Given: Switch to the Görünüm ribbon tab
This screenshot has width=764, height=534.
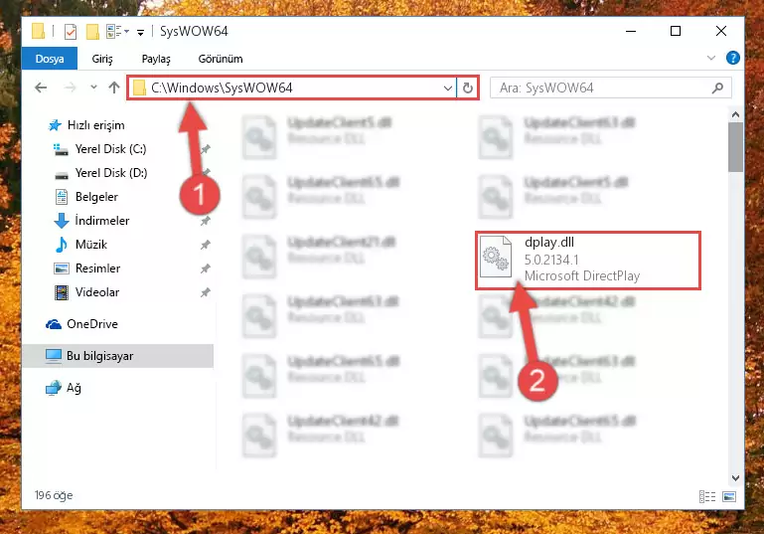Looking at the screenshot, I should click(x=221, y=59).
